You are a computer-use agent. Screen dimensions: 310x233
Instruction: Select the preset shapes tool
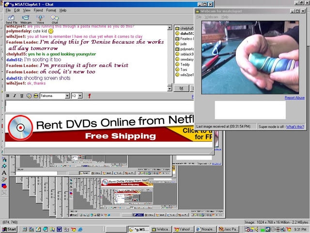click(4, 186)
